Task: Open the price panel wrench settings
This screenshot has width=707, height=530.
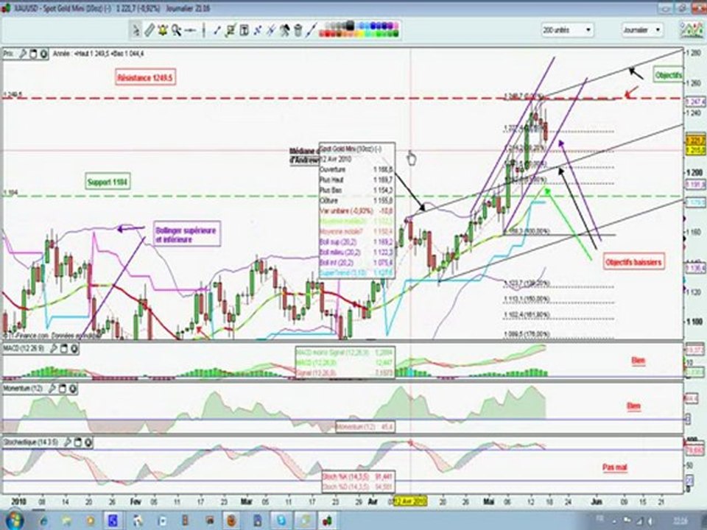Action: tap(23, 54)
